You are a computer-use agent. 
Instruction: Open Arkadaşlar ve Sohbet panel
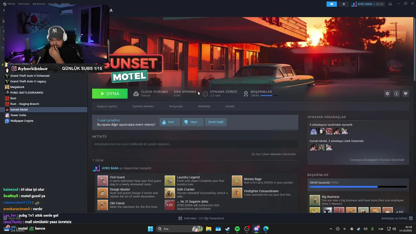point(397,218)
